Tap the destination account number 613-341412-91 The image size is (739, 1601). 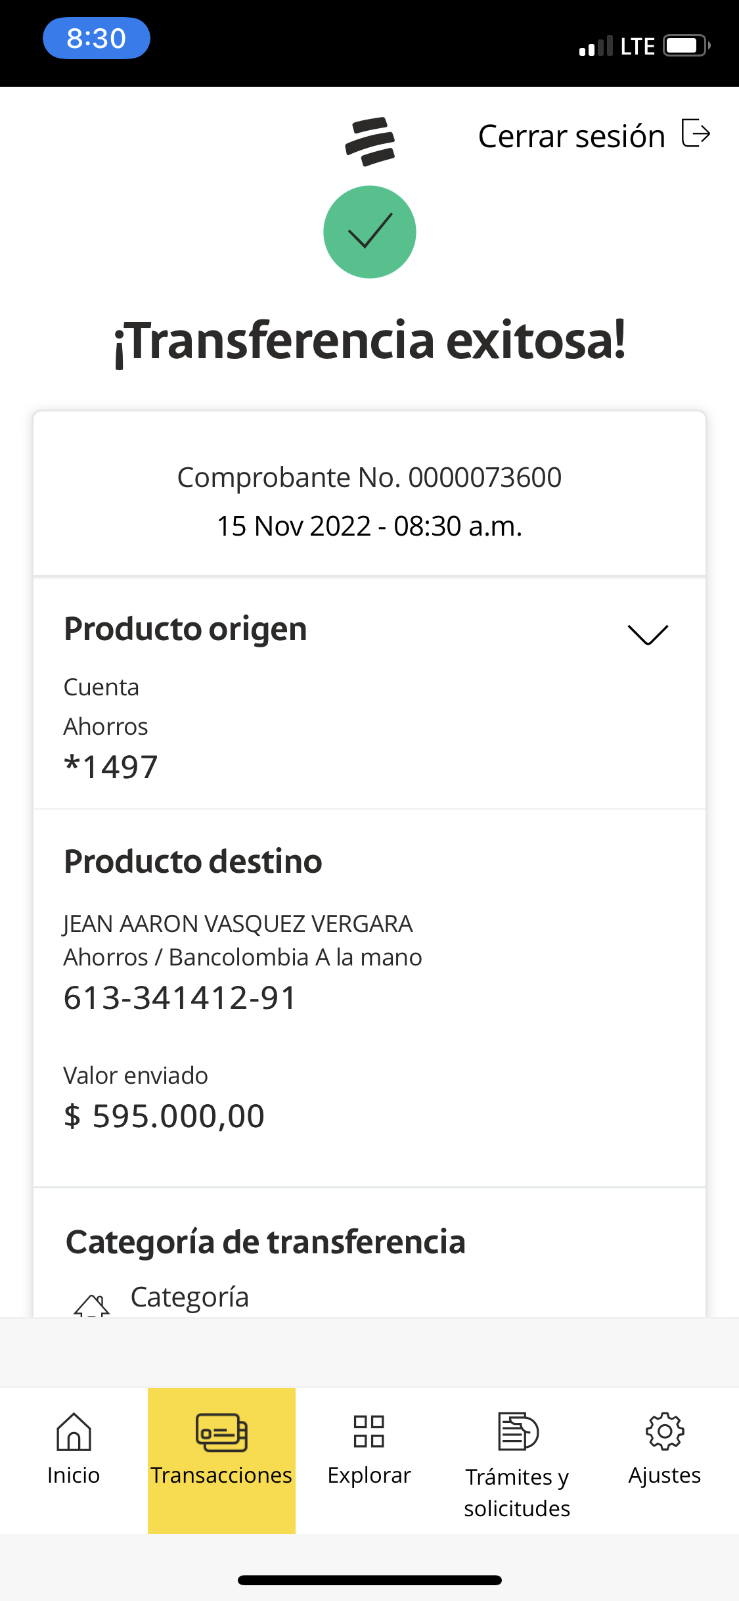point(181,998)
